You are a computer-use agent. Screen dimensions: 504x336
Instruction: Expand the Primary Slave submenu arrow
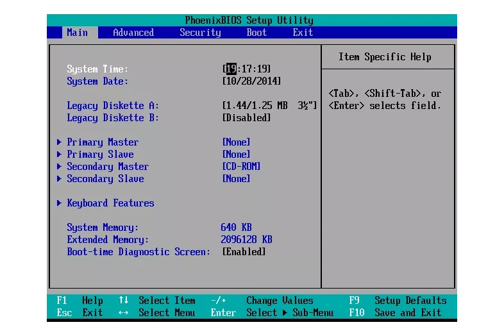coord(59,155)
